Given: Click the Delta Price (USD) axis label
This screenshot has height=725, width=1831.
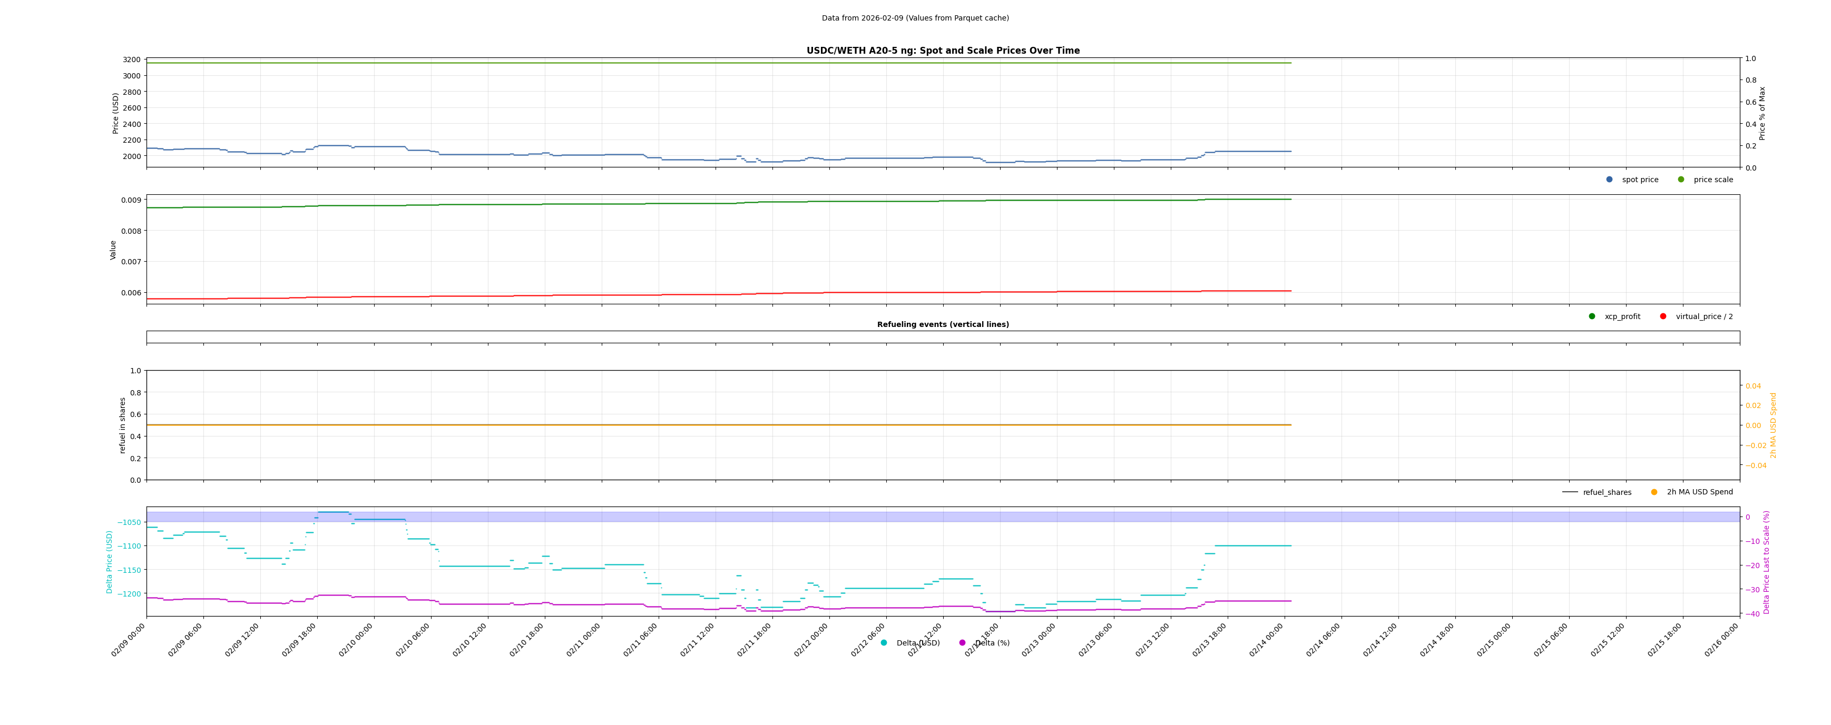Looking at the screenshot, I should (110, 562).
